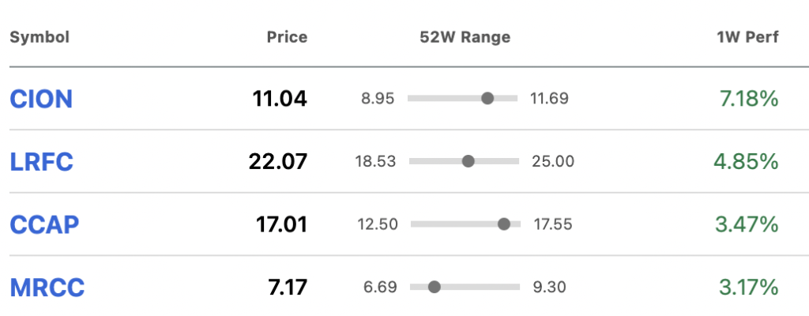Open the LRFC ticker link
809x316 pixels.
click(42, 162)
